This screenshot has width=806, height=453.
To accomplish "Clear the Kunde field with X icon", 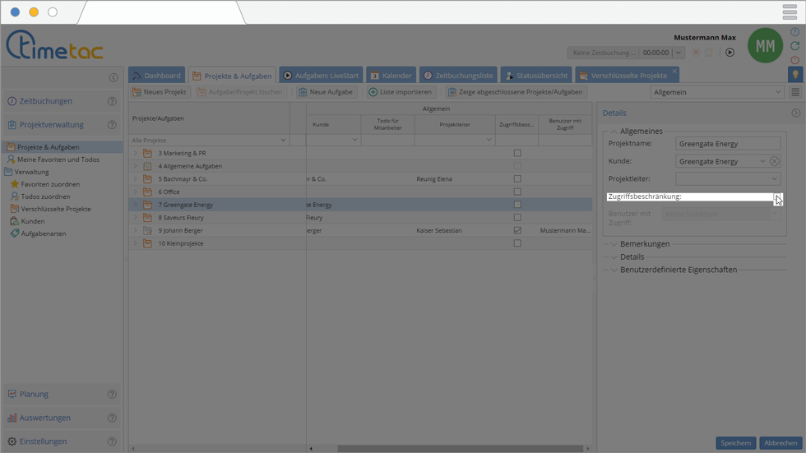I will (x=775, y=161).
